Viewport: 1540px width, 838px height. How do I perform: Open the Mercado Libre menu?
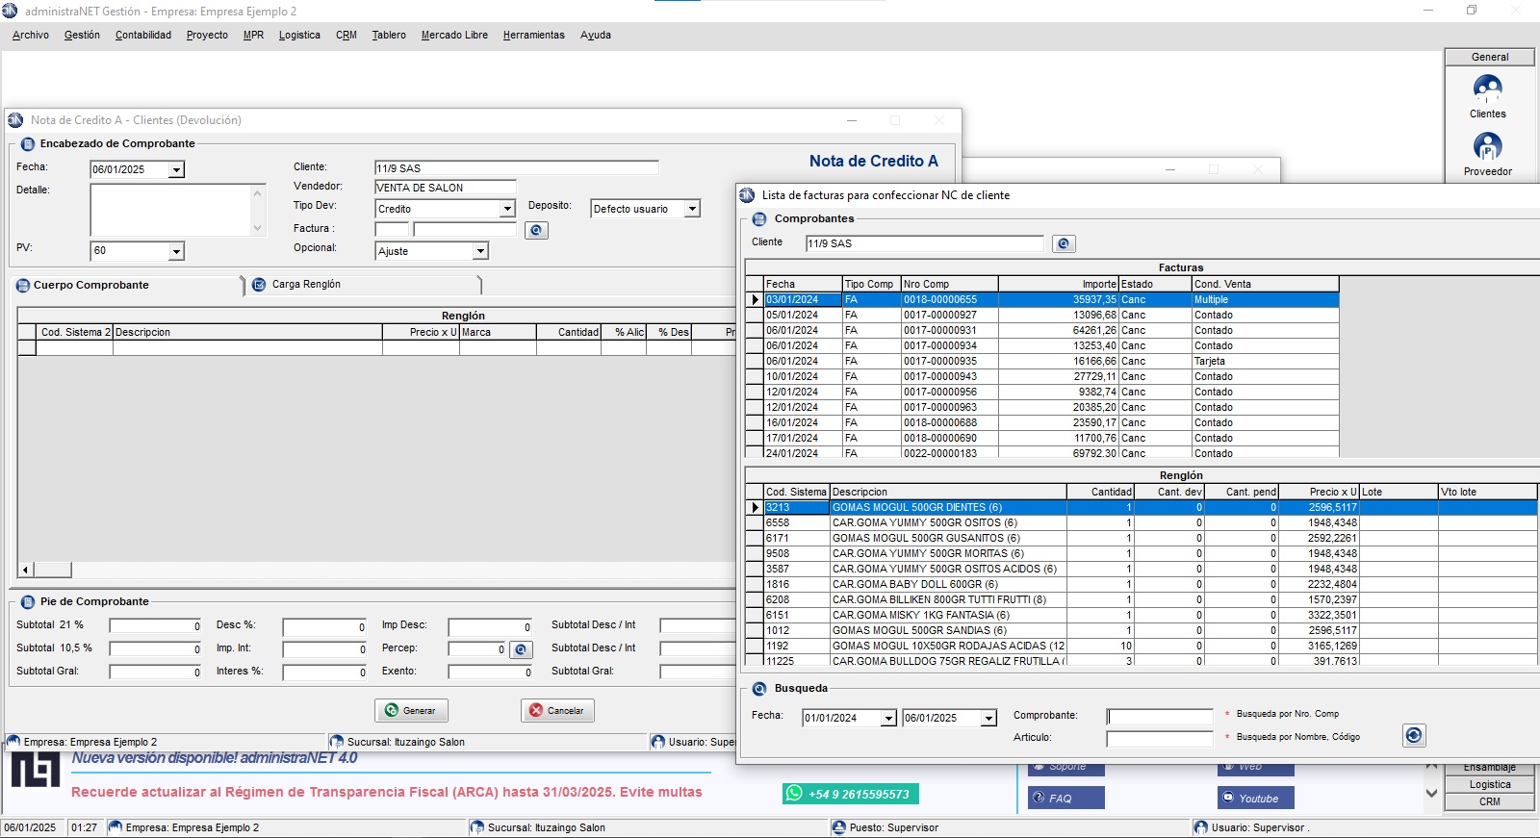(454, 35)
